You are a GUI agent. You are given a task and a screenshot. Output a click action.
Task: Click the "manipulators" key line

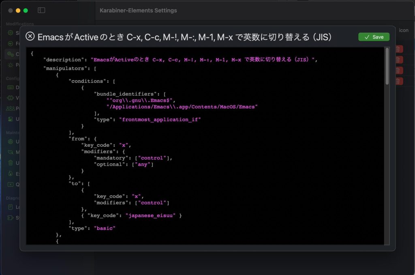click(70, 69)
